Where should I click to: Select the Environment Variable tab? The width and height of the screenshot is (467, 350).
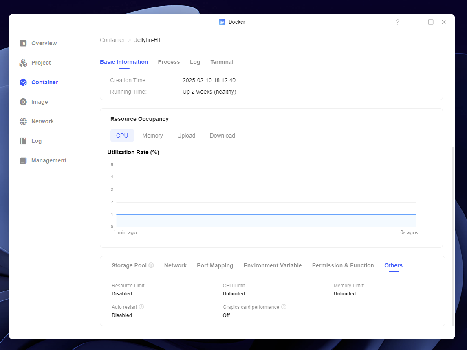click(x=273, y=265)
